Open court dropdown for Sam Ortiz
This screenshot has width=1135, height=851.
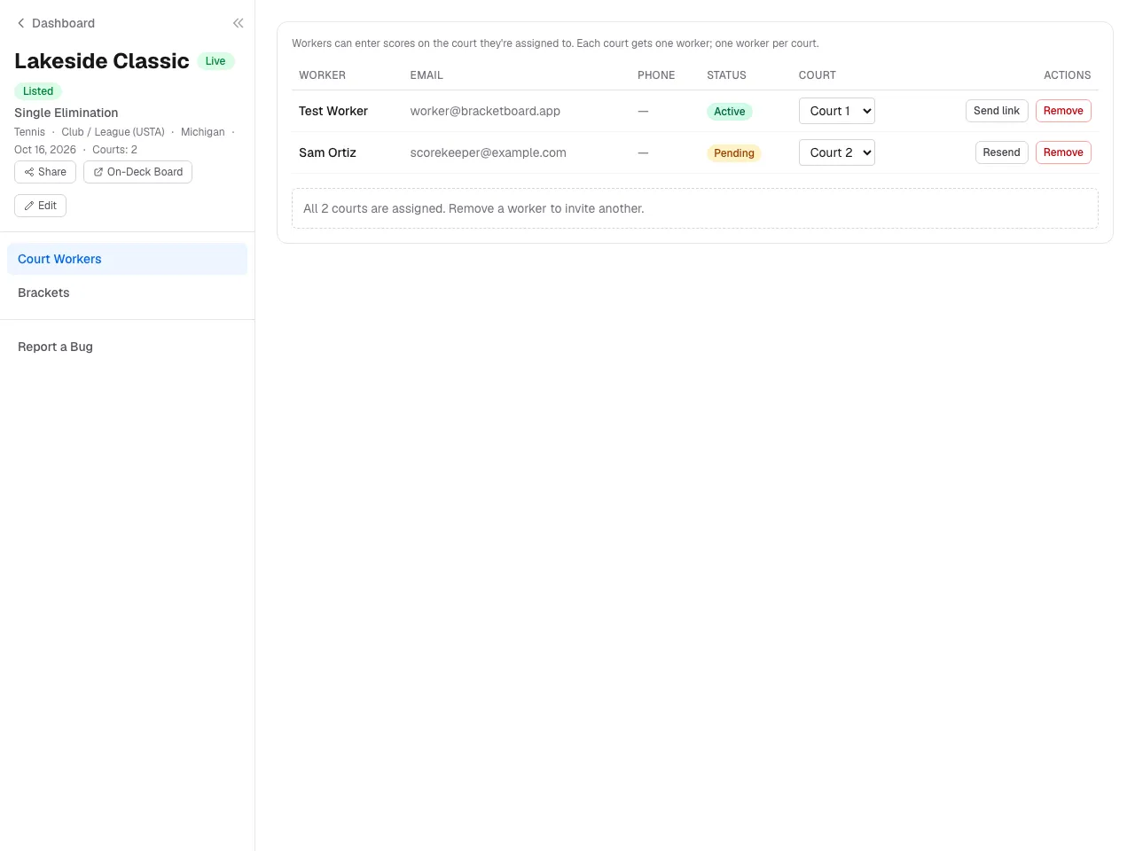[837, 152]
